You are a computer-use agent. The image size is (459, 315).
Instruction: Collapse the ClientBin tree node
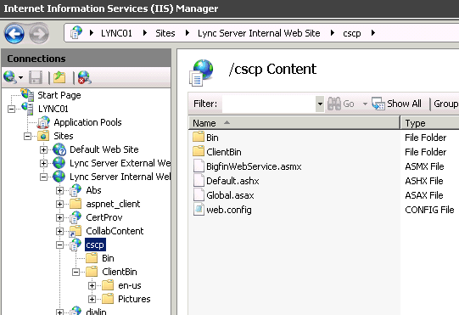(x=76, y=273)
